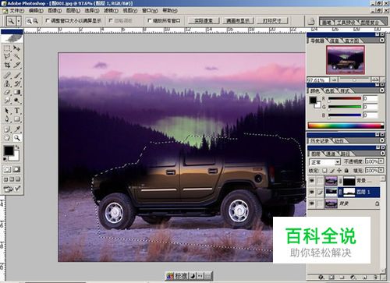Open the 填充 fill slider arrow
This screenshot has height=283, width=390.
click(381, 171)
